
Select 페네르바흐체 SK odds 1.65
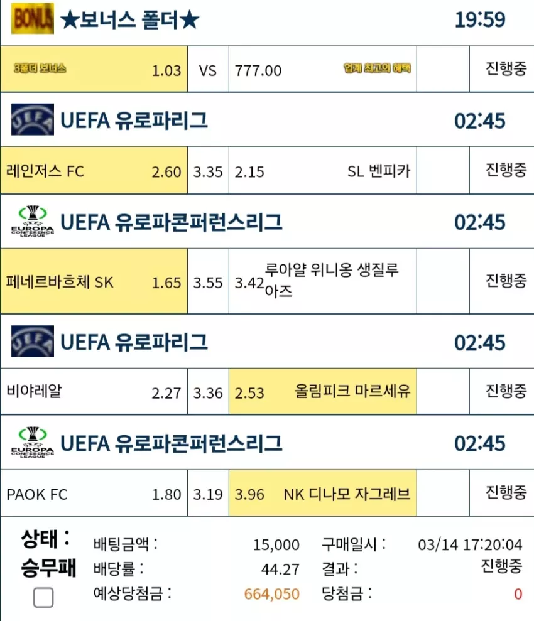point(94,281)
